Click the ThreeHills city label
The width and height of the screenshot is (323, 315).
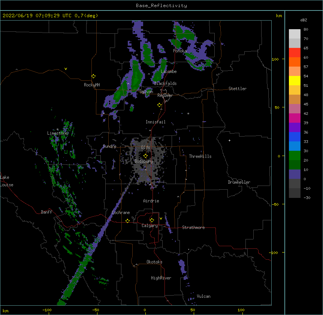click(x=200, y=156)
